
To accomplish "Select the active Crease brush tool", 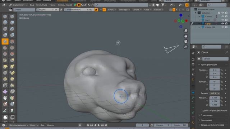I will (5, 42).
